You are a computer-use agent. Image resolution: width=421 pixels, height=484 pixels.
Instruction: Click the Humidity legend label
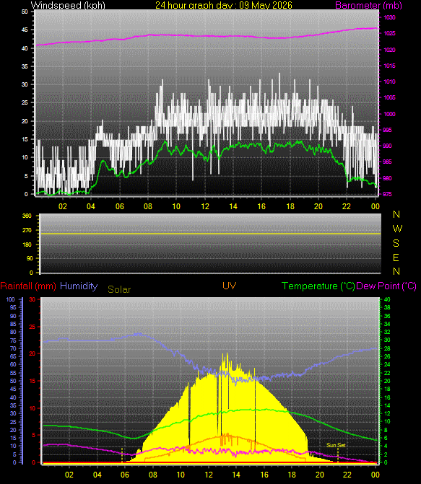[79, 286]
